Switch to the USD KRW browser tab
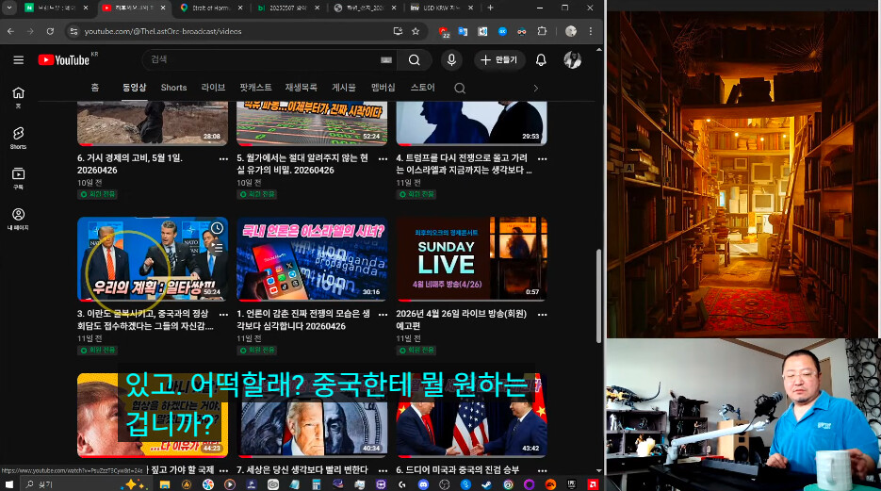Screen dimensions: 881x491 (x=441, y=8)
